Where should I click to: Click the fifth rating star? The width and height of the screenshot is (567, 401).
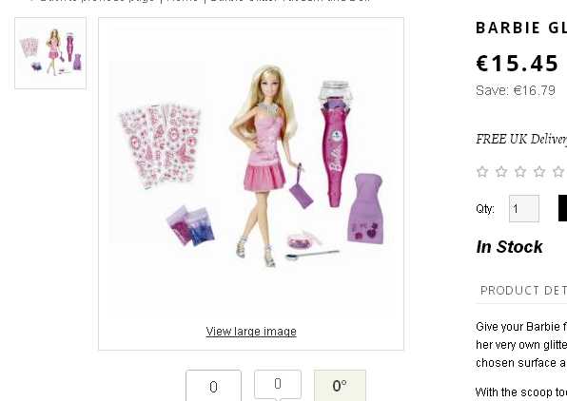tap(558, 172)
